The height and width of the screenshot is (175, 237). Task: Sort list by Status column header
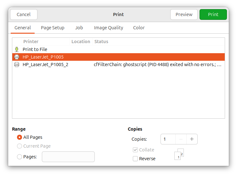[101, 42]
